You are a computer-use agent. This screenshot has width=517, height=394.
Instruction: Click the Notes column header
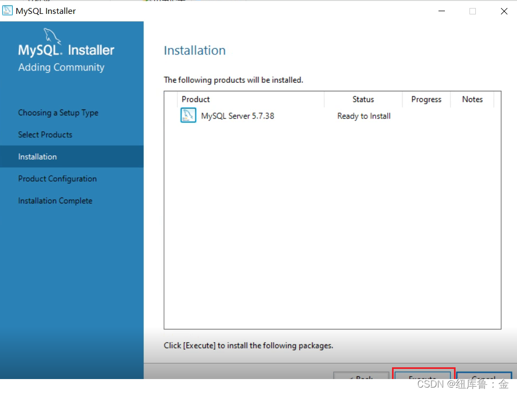[x=472, y=99]
